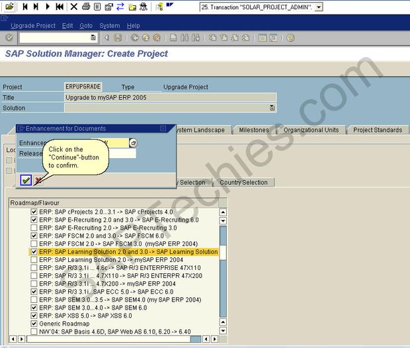
Task: Click the Last Page icon
Action: 246,38
